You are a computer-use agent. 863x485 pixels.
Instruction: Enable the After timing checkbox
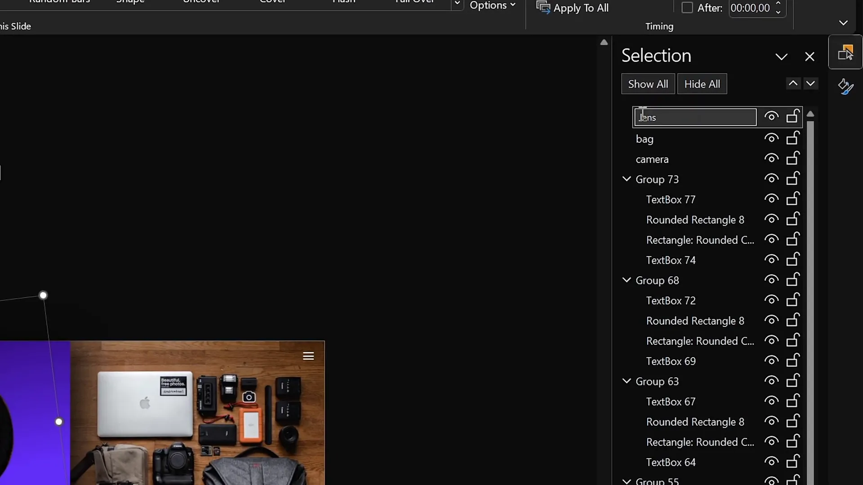point(687,8)
